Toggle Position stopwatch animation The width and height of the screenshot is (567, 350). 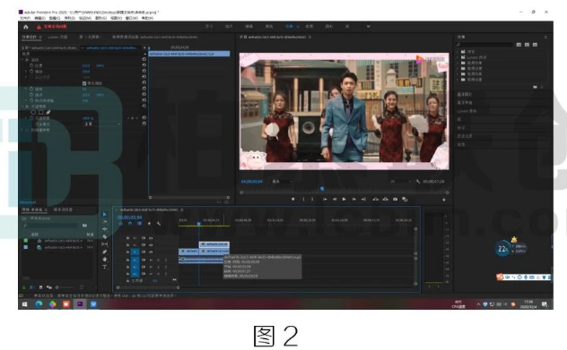coord(31,65)
